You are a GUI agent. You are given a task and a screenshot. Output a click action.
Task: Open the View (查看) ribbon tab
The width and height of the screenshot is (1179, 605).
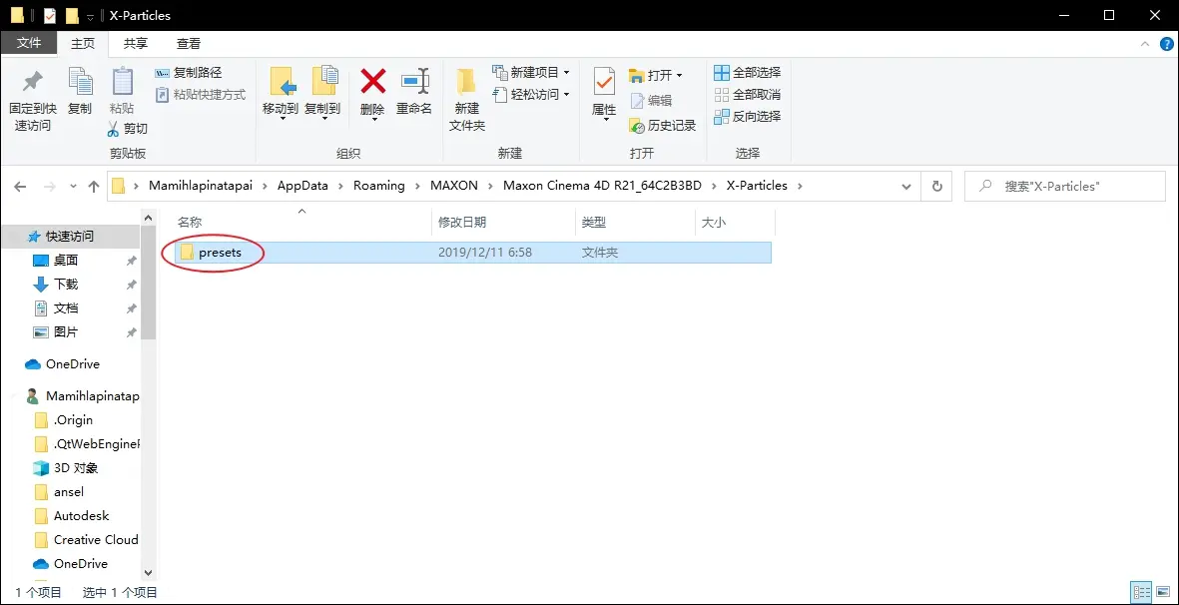[x=189, y=43]
